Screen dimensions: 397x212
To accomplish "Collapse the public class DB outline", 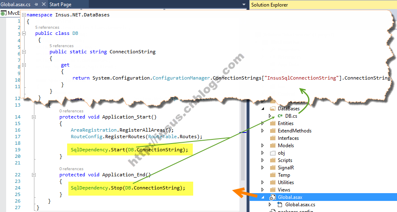I will [x=24, y=33].
